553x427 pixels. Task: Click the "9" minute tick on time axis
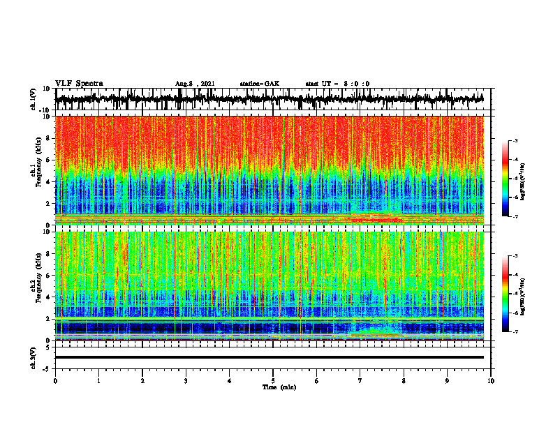[x=447, y=381]
